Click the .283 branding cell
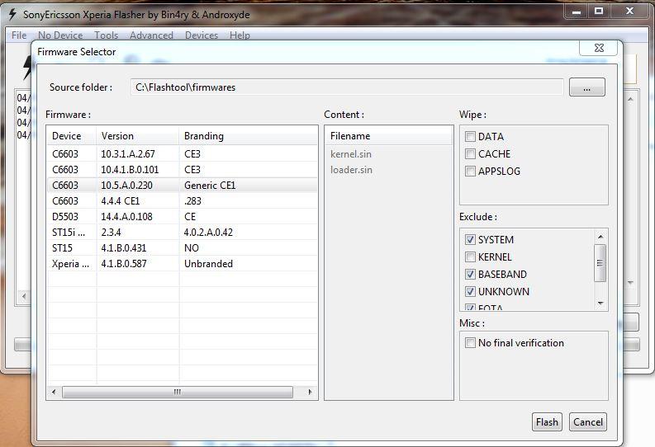 click(192, 201)
